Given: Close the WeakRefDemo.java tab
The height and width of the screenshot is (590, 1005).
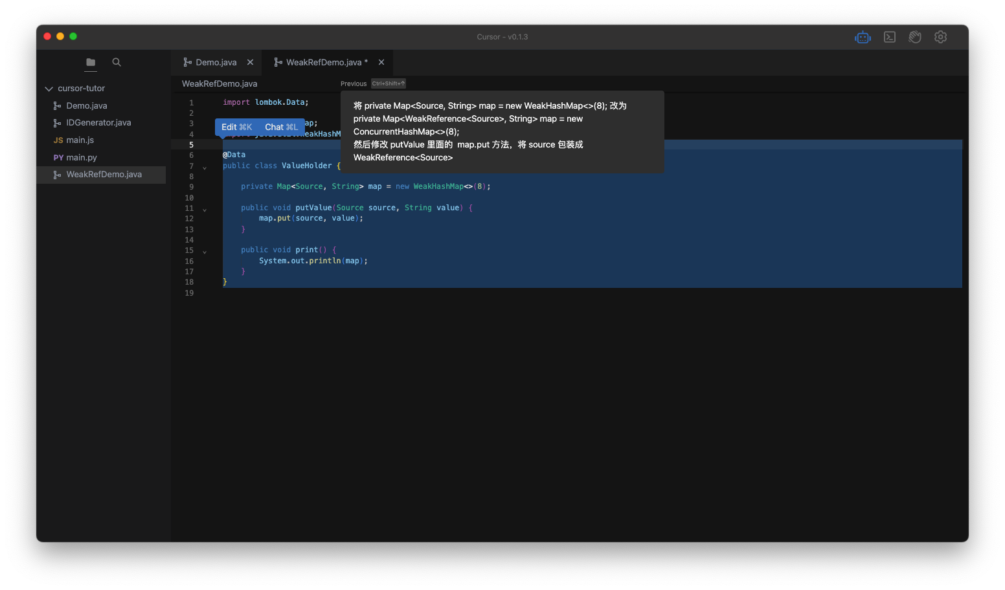Looking at the screenshot, I should (x=381, y=63).
